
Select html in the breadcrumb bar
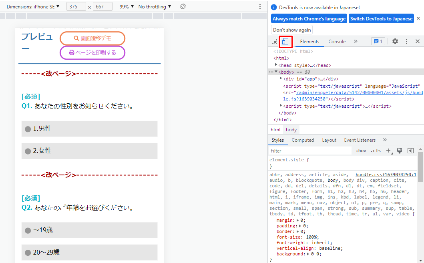(275, 129)
